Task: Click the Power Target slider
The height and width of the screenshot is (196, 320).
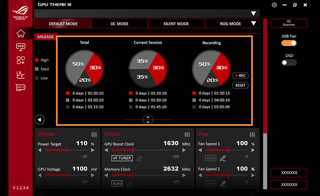Action: tap(66, 150)
